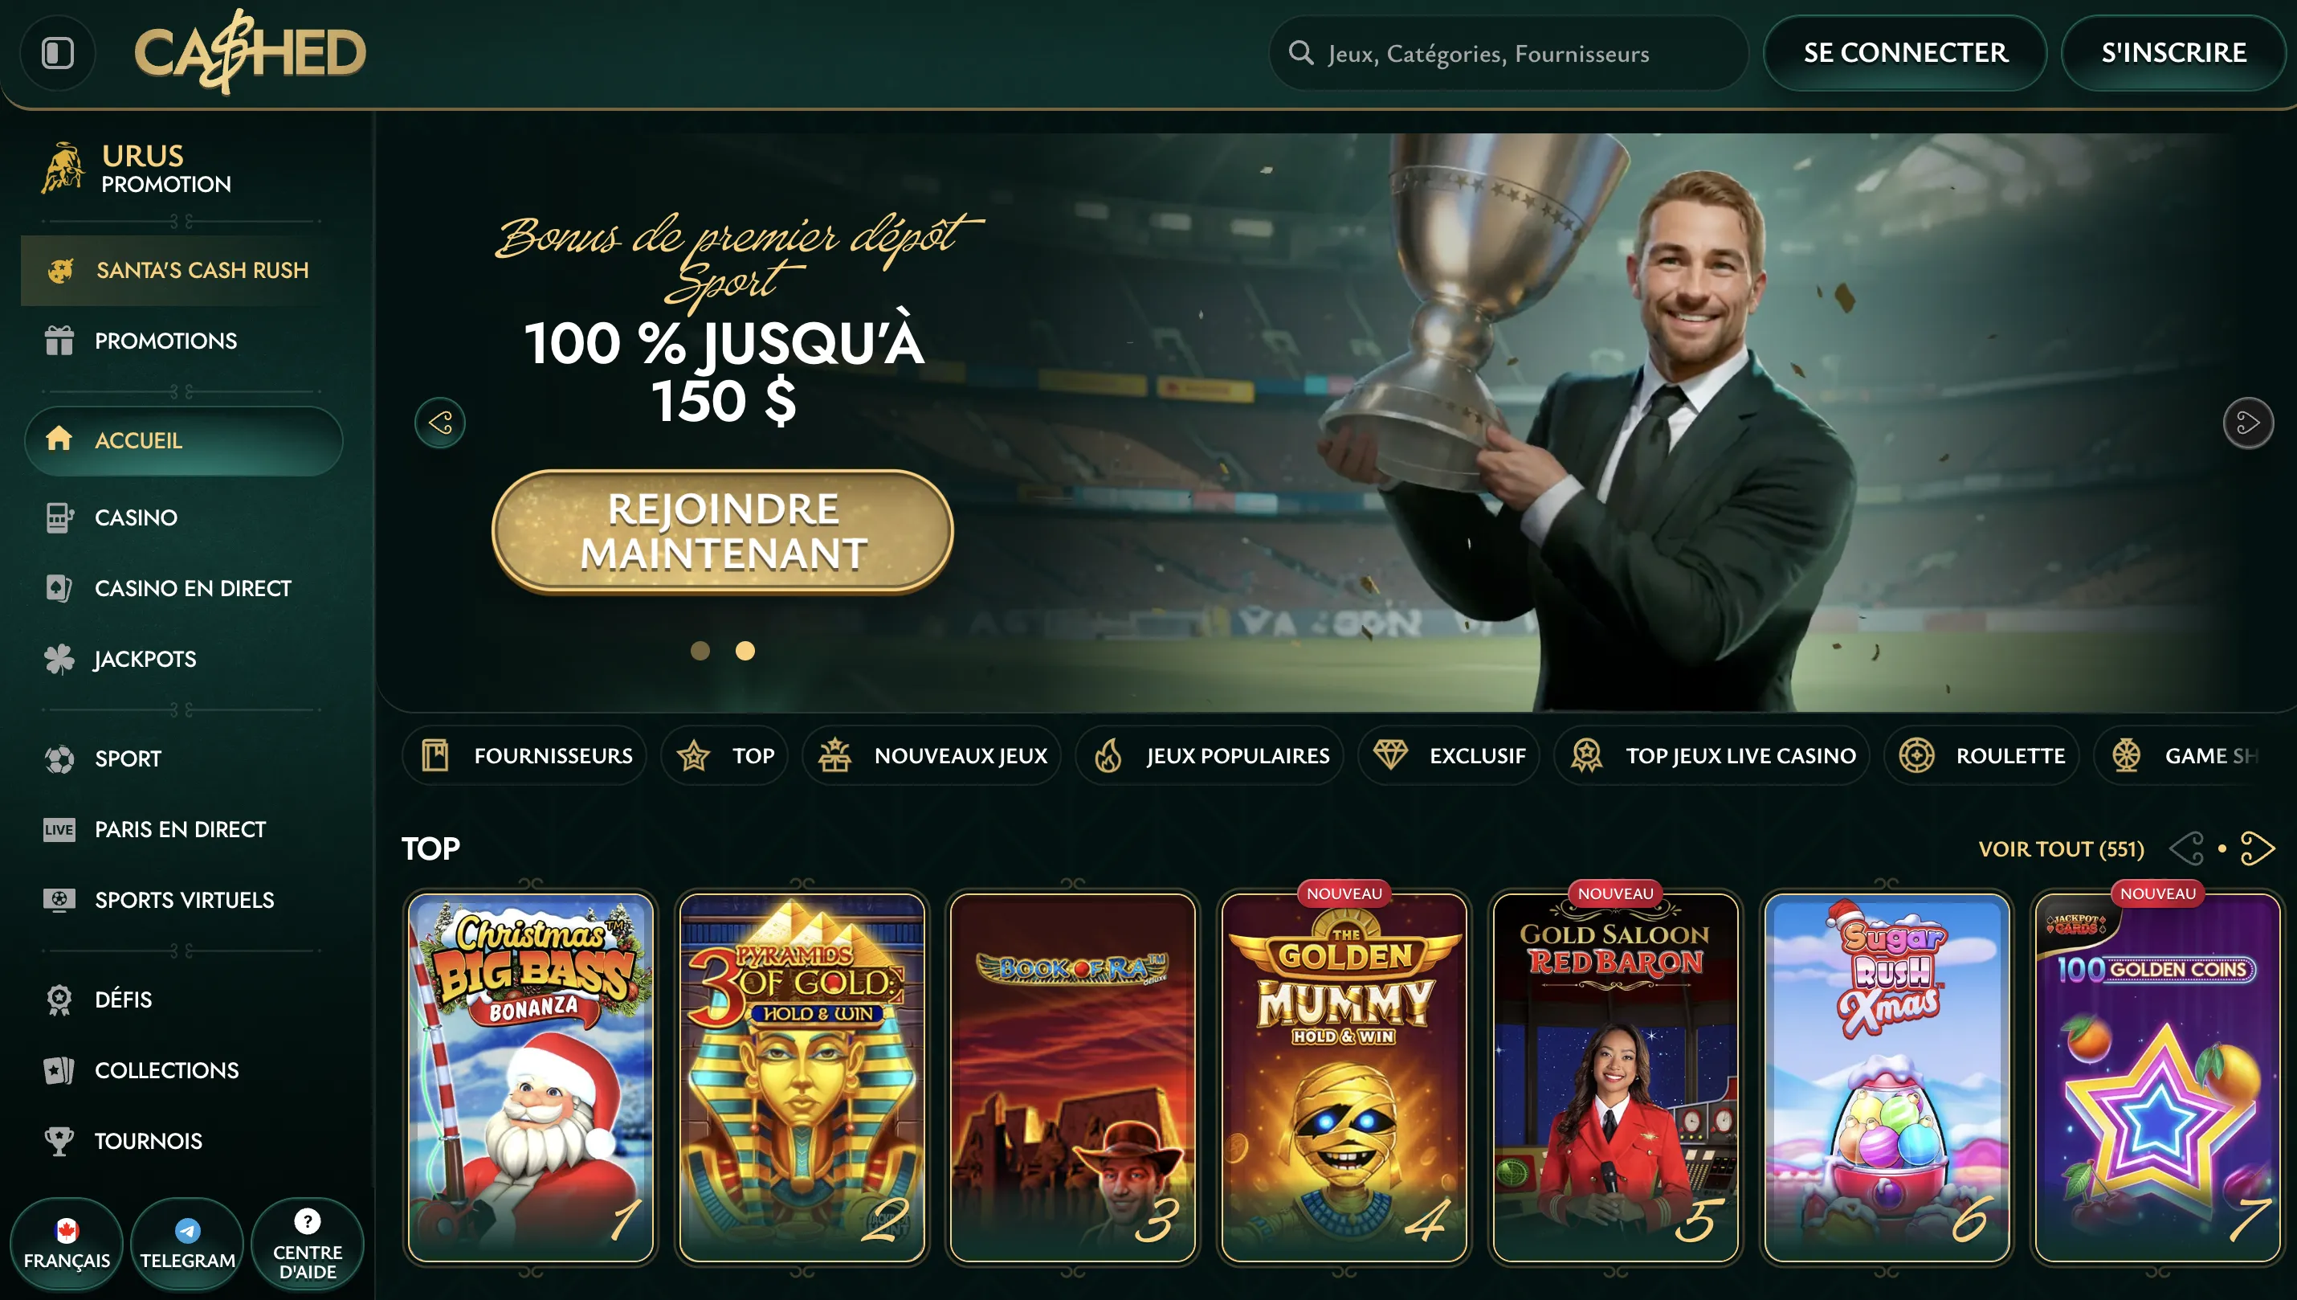Open Voir Tout (551) link
2297x1300 pixels.
[2062, 848]
